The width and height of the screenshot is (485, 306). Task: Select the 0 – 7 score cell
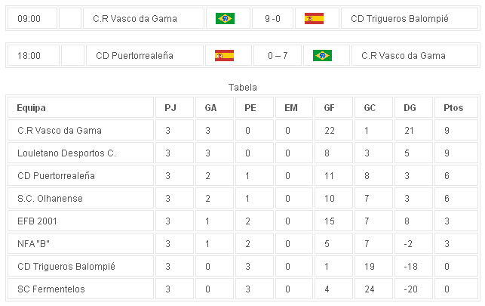272,55
